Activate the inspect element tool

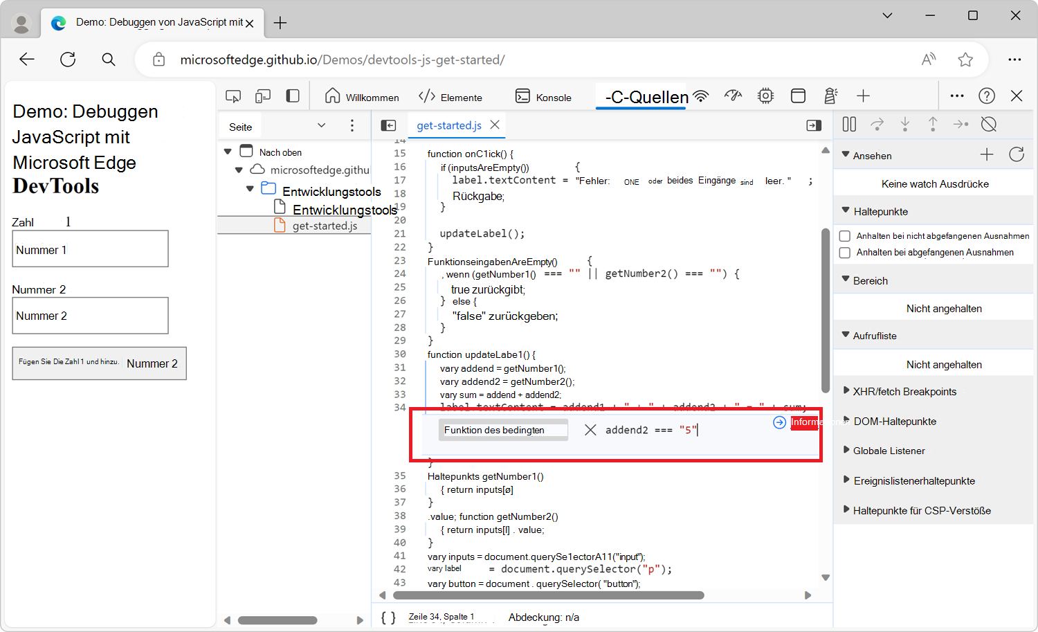pyautogui.click(x=233, y=96)
